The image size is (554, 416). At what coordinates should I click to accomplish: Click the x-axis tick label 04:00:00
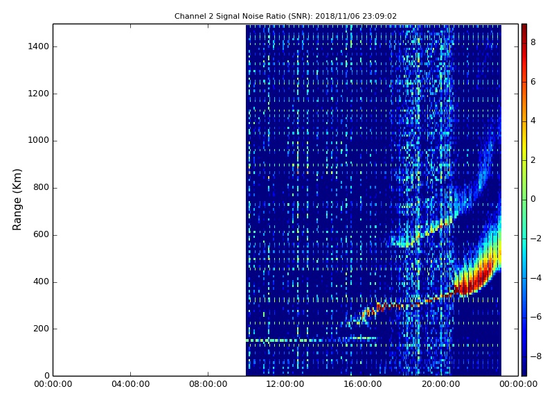pos(130,384)
